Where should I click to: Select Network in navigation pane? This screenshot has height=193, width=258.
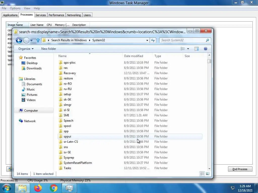[30, 121]
